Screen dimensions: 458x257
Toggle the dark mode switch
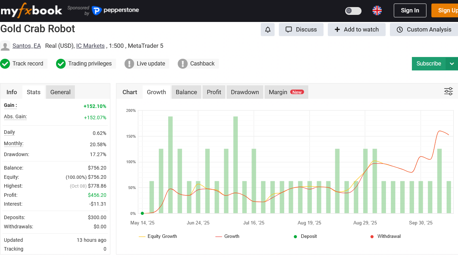pyautogui.click(x=353, y=11)
